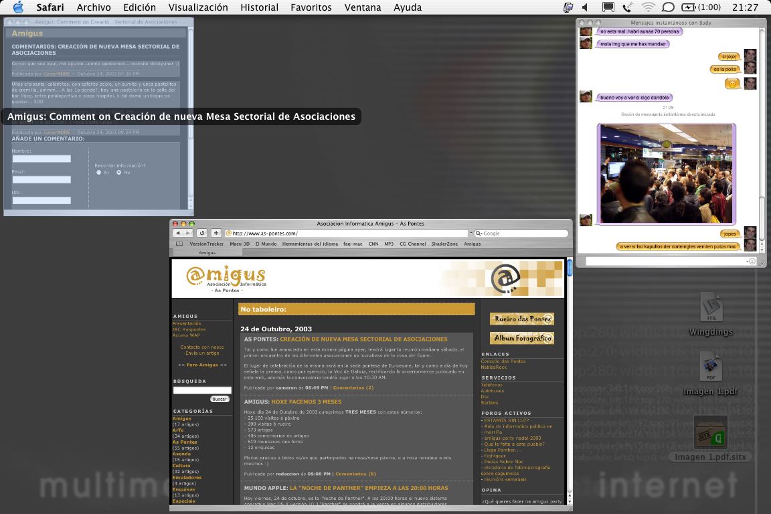Click the Nombre field in comment window
Screen dimensions: 771x514
(41, 159)
